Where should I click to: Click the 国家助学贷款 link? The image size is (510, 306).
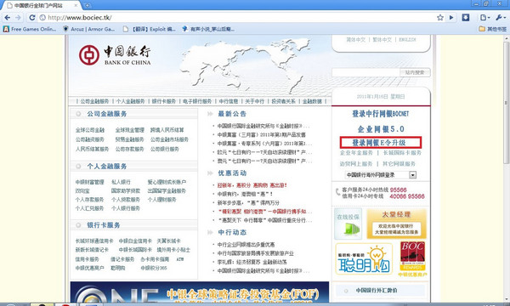[x=126, y=191]
